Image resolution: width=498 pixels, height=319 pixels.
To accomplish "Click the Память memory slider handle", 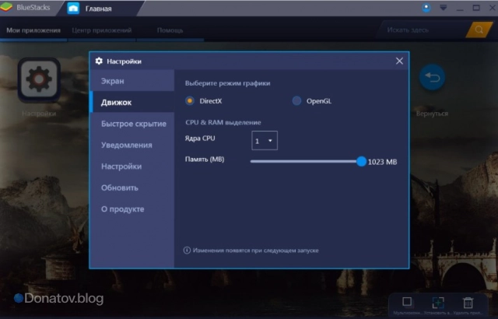I will pyautogui.click(x=361, y=161).
